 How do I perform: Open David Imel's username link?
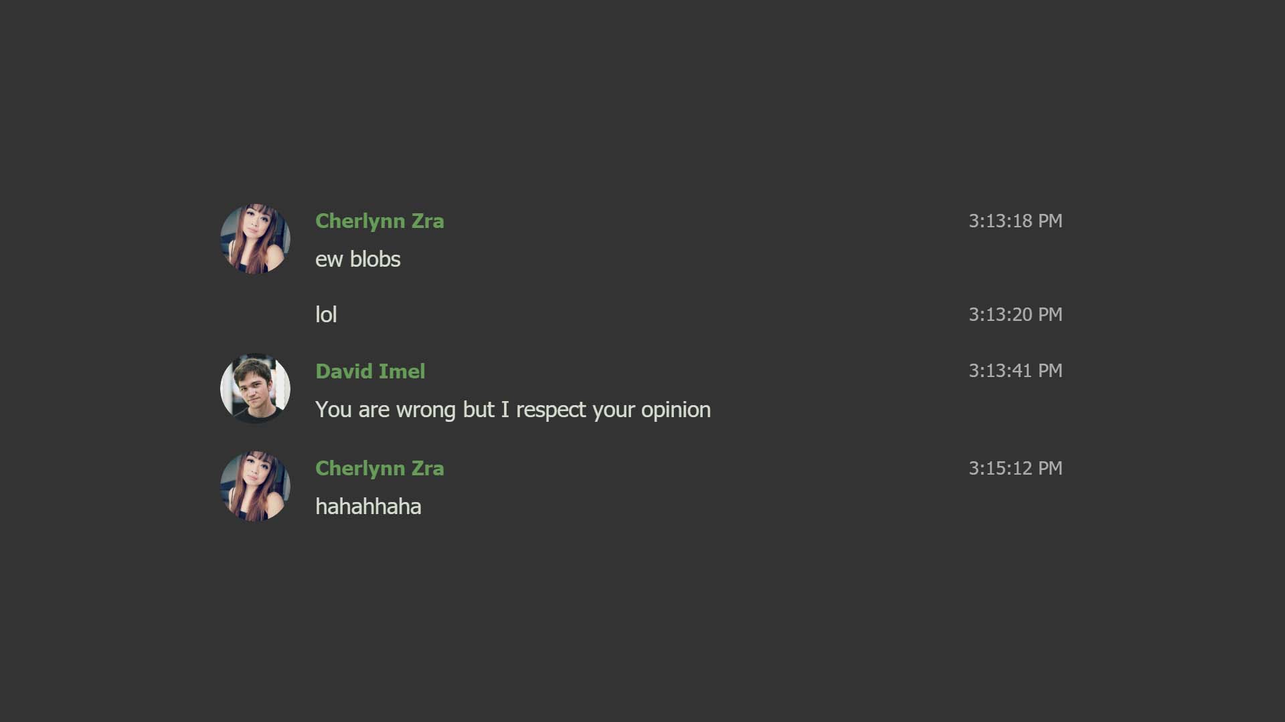pyautogui.click(x=369, y=372)
